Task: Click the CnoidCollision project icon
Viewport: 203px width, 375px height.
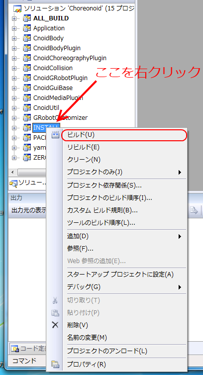Action: click(x=27, y=68)
